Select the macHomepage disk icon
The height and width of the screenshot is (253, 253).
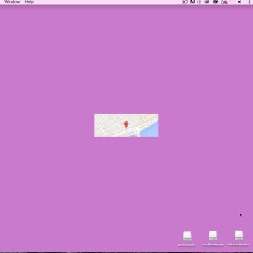point(213,236)
